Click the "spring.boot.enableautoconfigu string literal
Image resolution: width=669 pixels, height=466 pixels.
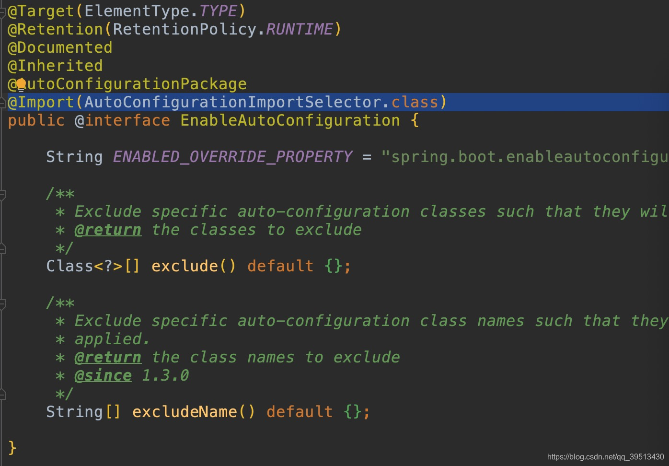(525, 157)
